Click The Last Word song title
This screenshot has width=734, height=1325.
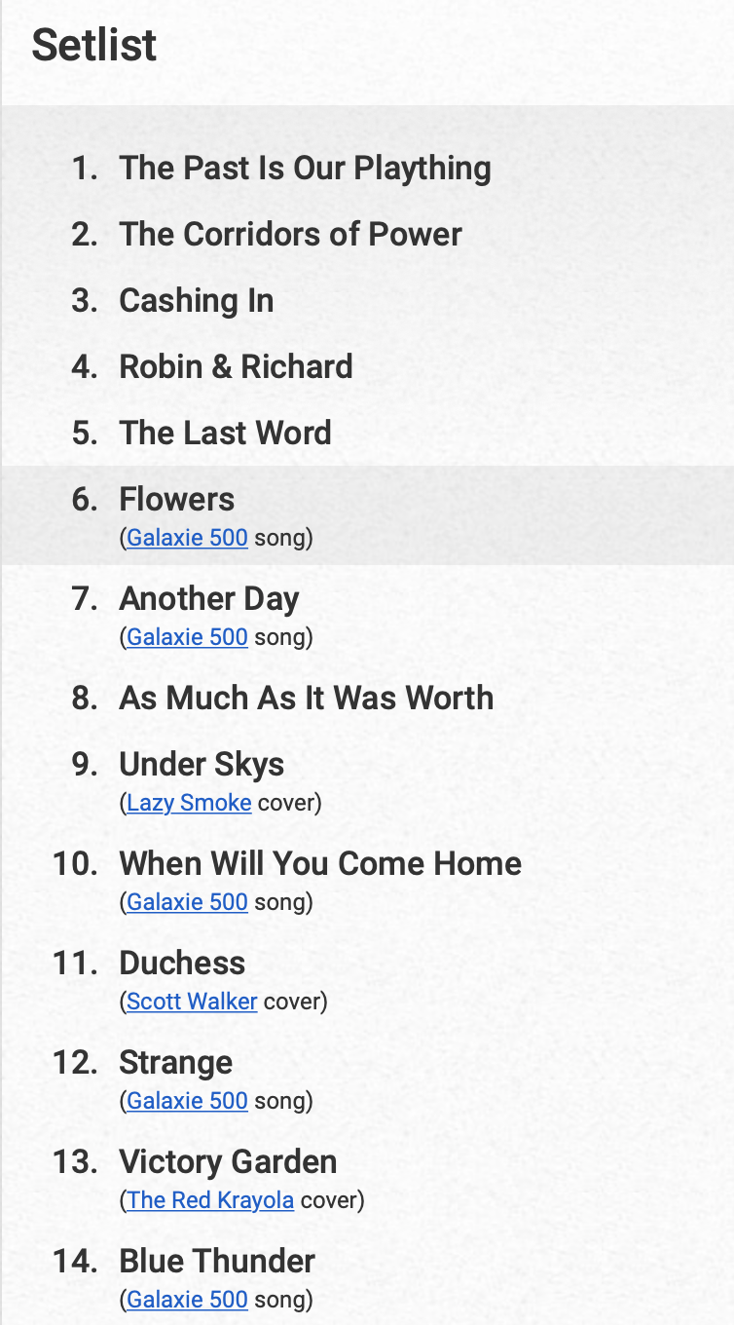[x=225, y=433]
